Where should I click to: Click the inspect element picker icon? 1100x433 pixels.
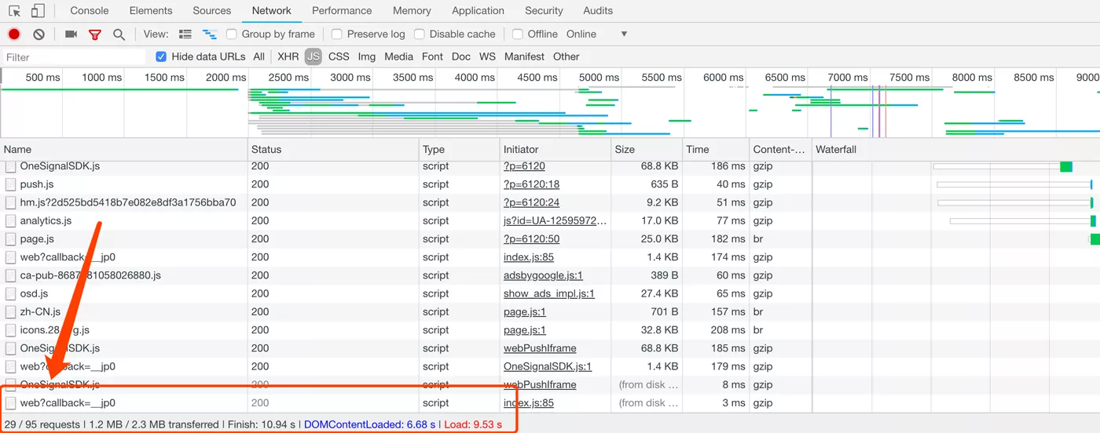(14, 11)
